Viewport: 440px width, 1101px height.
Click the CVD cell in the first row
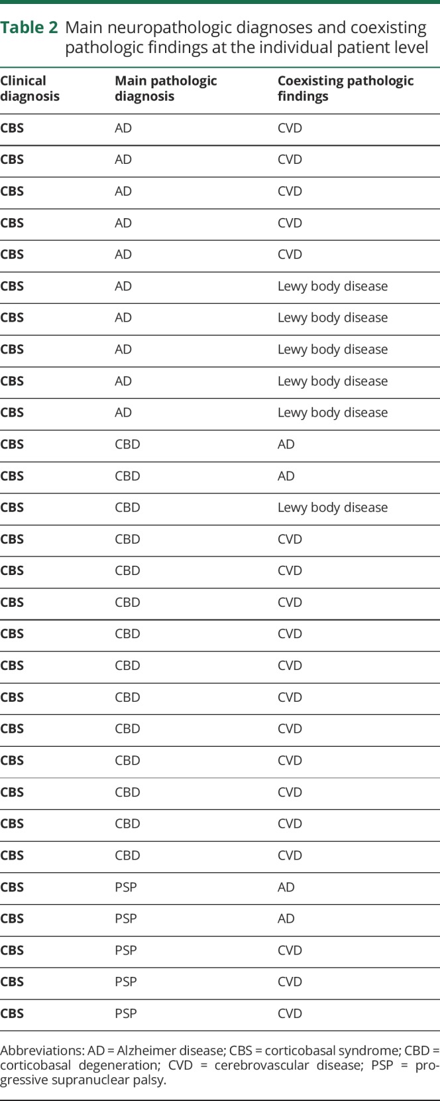[290, 128]
